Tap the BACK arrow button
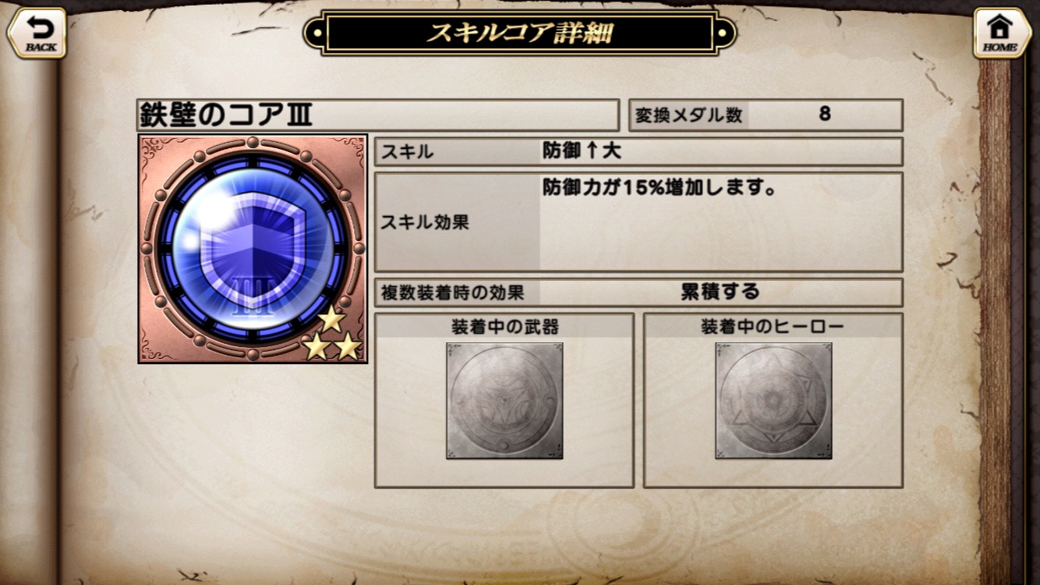This screenshot has height=585, width=1040. point(36,33)
